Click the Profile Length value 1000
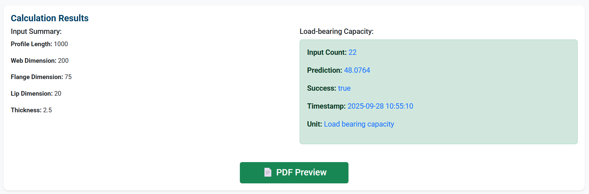This screenshot has height=194, width=589. point(61,44)
